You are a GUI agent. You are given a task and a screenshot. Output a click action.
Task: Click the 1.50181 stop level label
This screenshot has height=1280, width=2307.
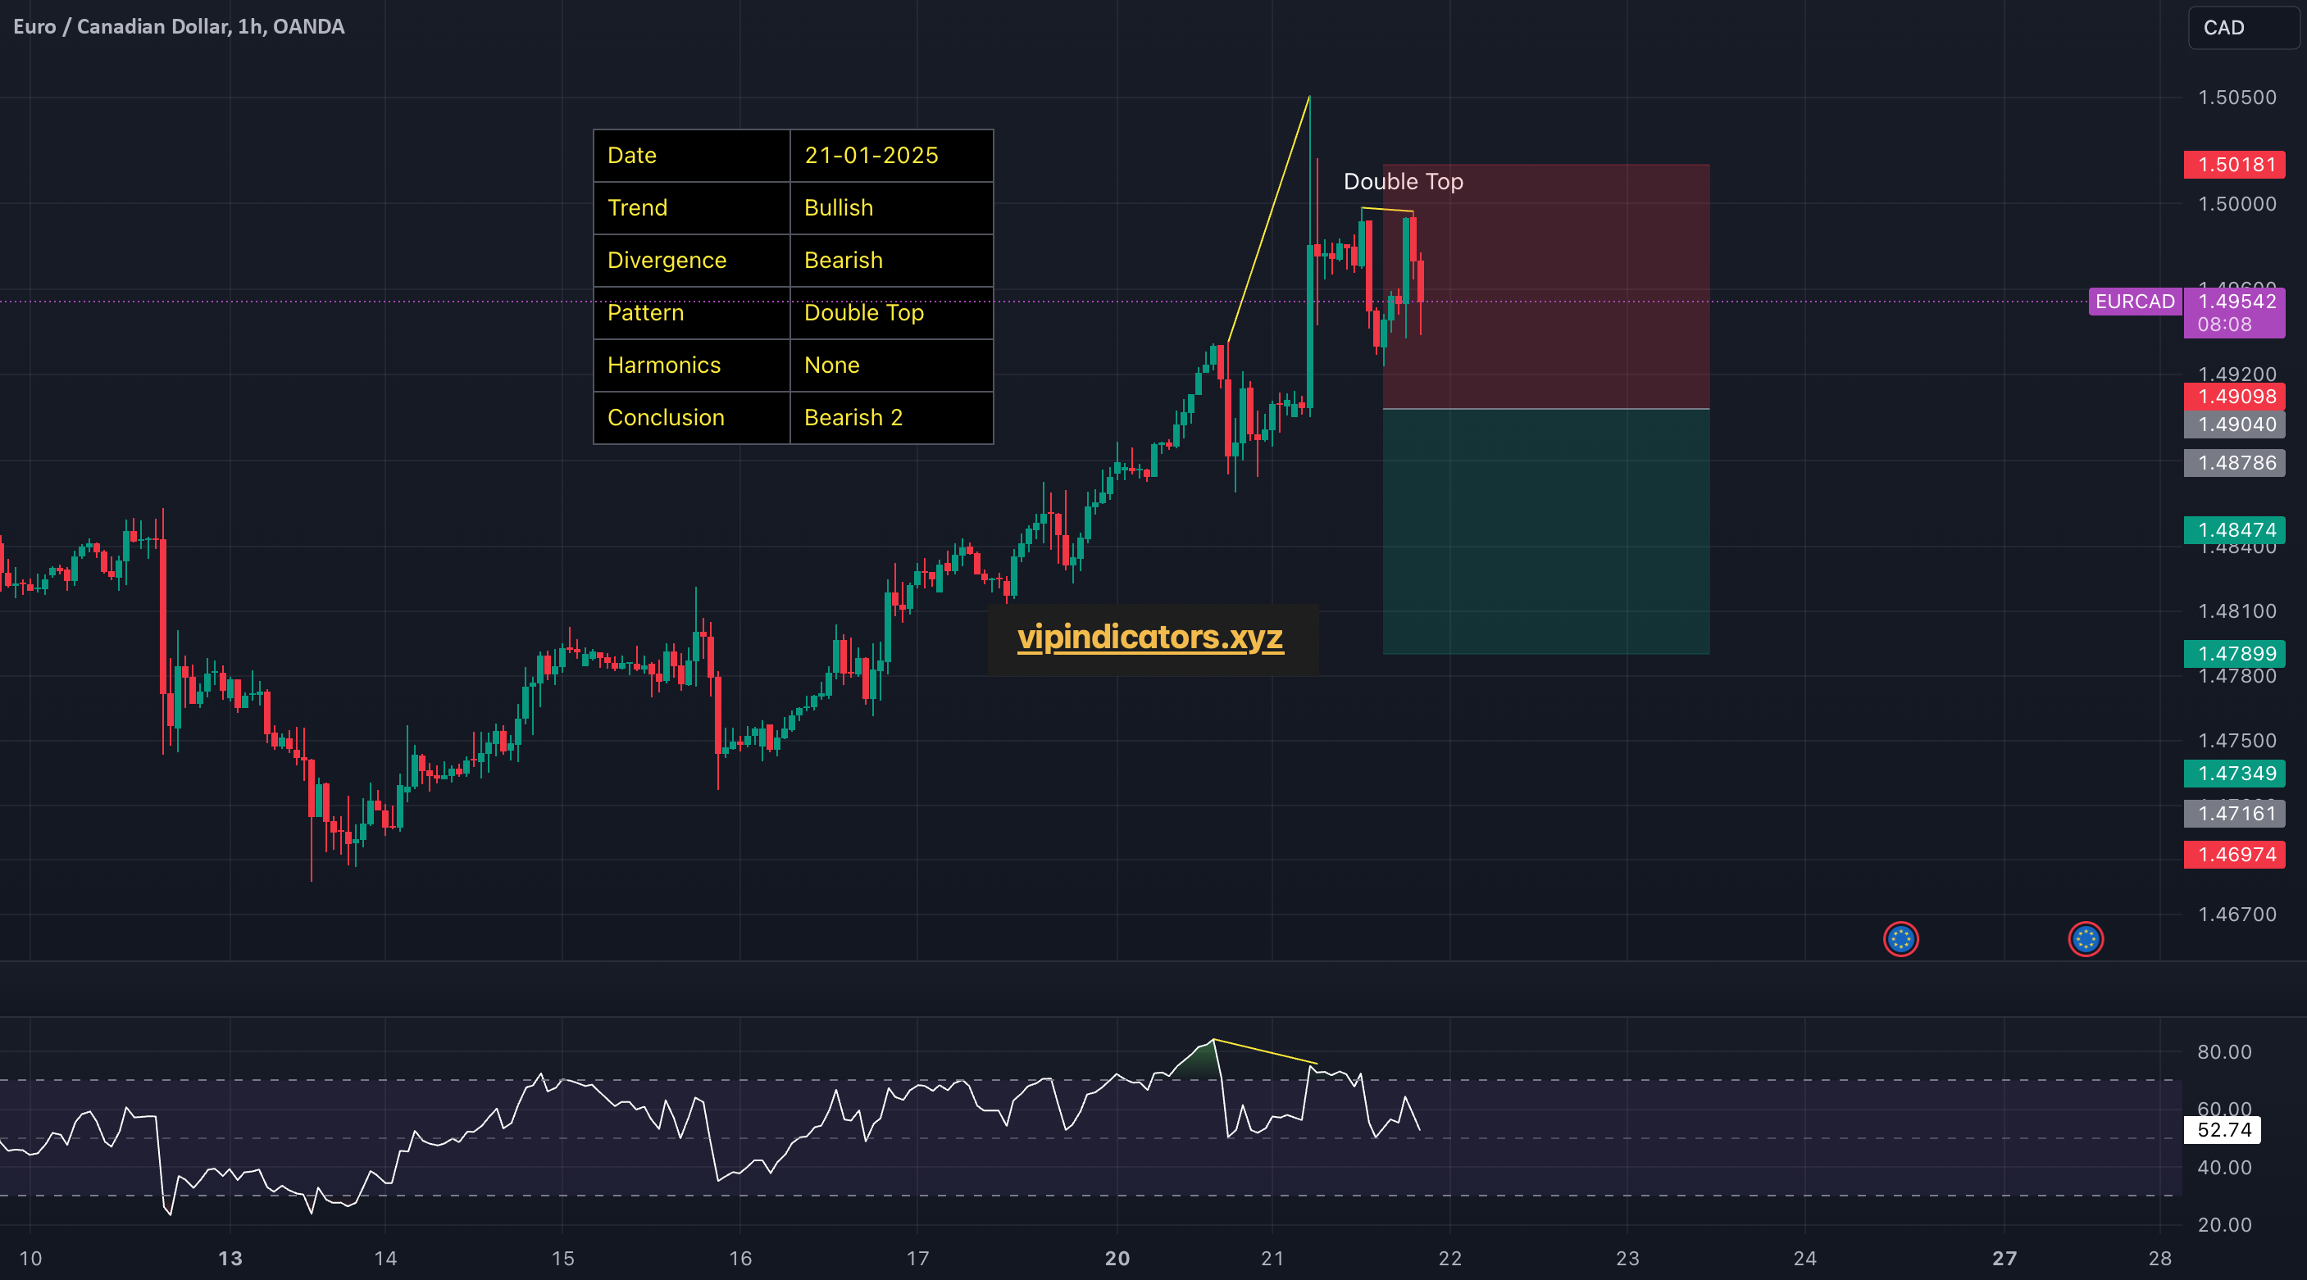[x=2235, y=165]
